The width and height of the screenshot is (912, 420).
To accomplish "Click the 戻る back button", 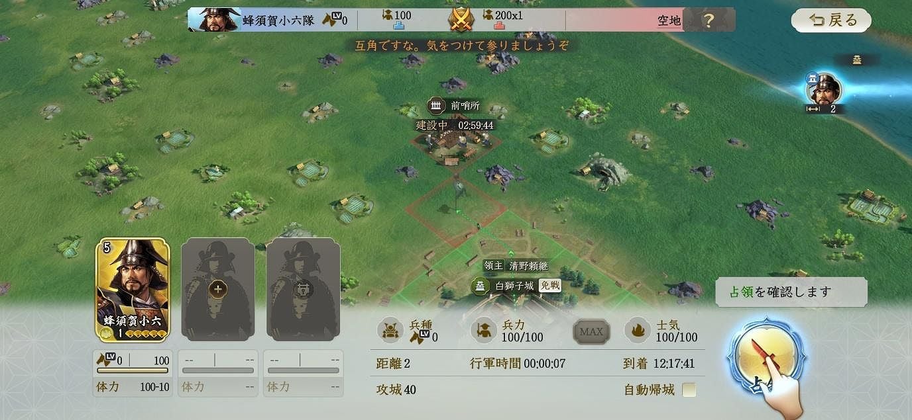I will click(x=831, y=21).
